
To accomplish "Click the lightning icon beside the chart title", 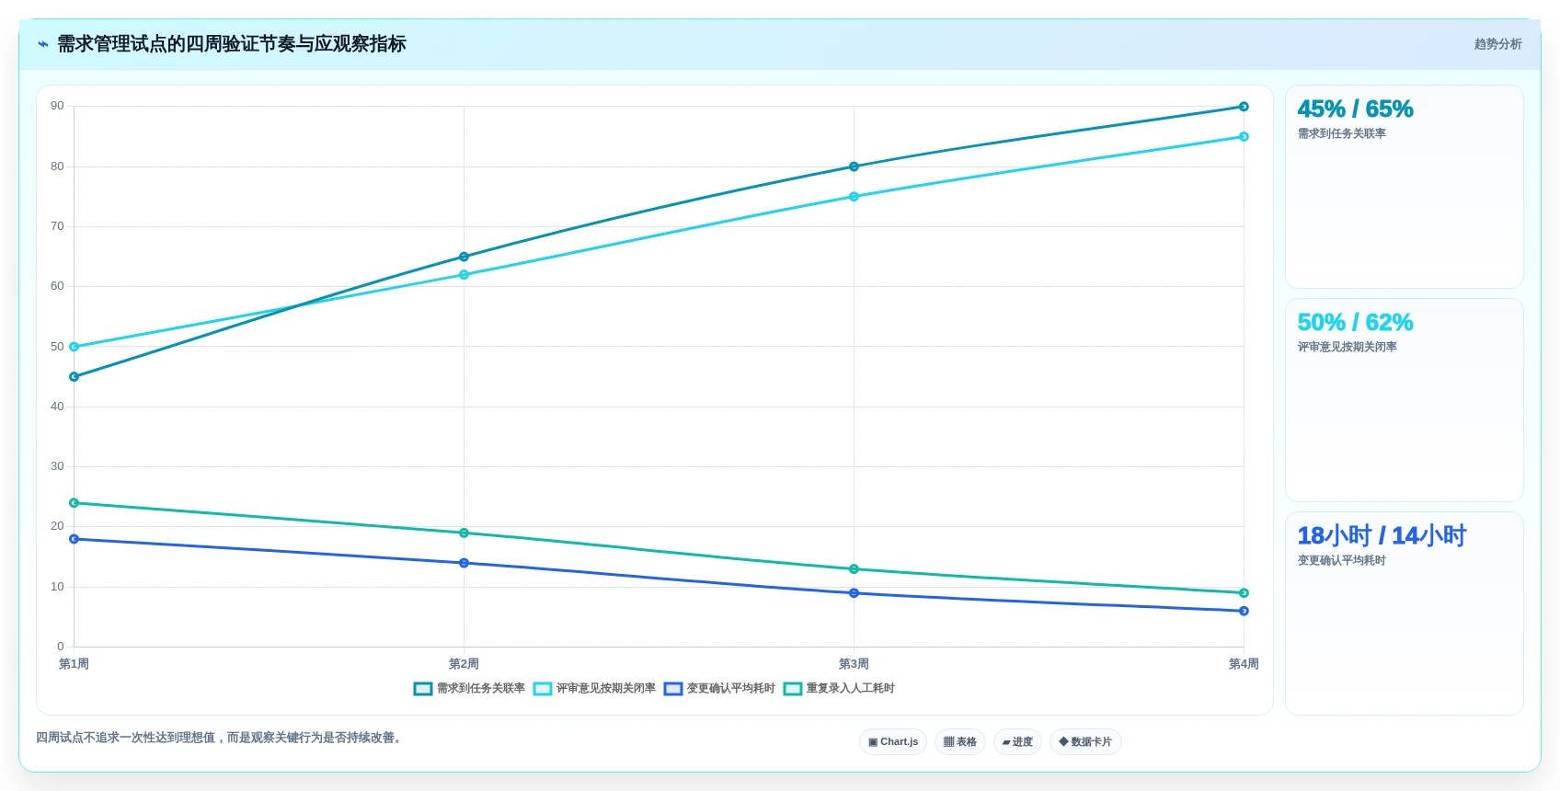I will 42,44.
